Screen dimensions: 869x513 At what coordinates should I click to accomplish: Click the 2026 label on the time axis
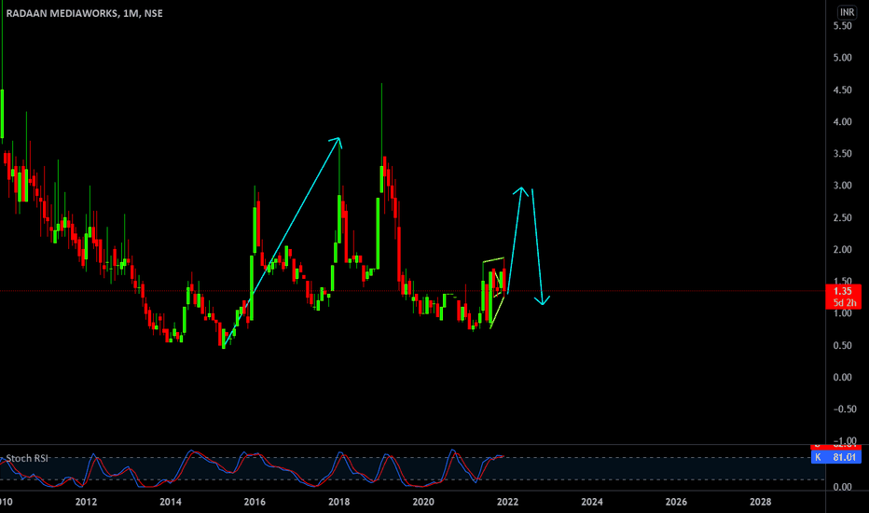[676, 502]
